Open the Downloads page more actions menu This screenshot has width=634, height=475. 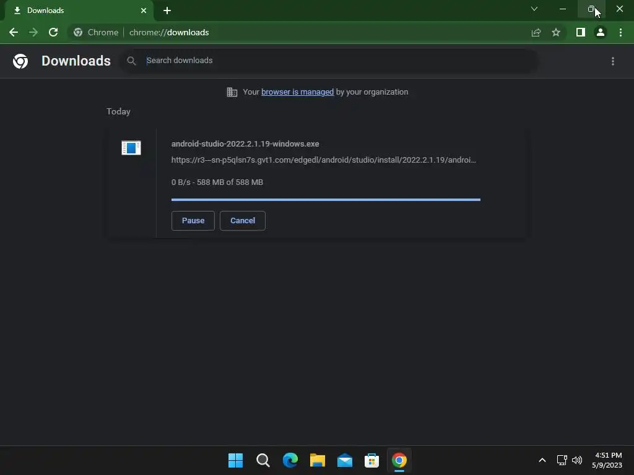(x=613, y=61)
